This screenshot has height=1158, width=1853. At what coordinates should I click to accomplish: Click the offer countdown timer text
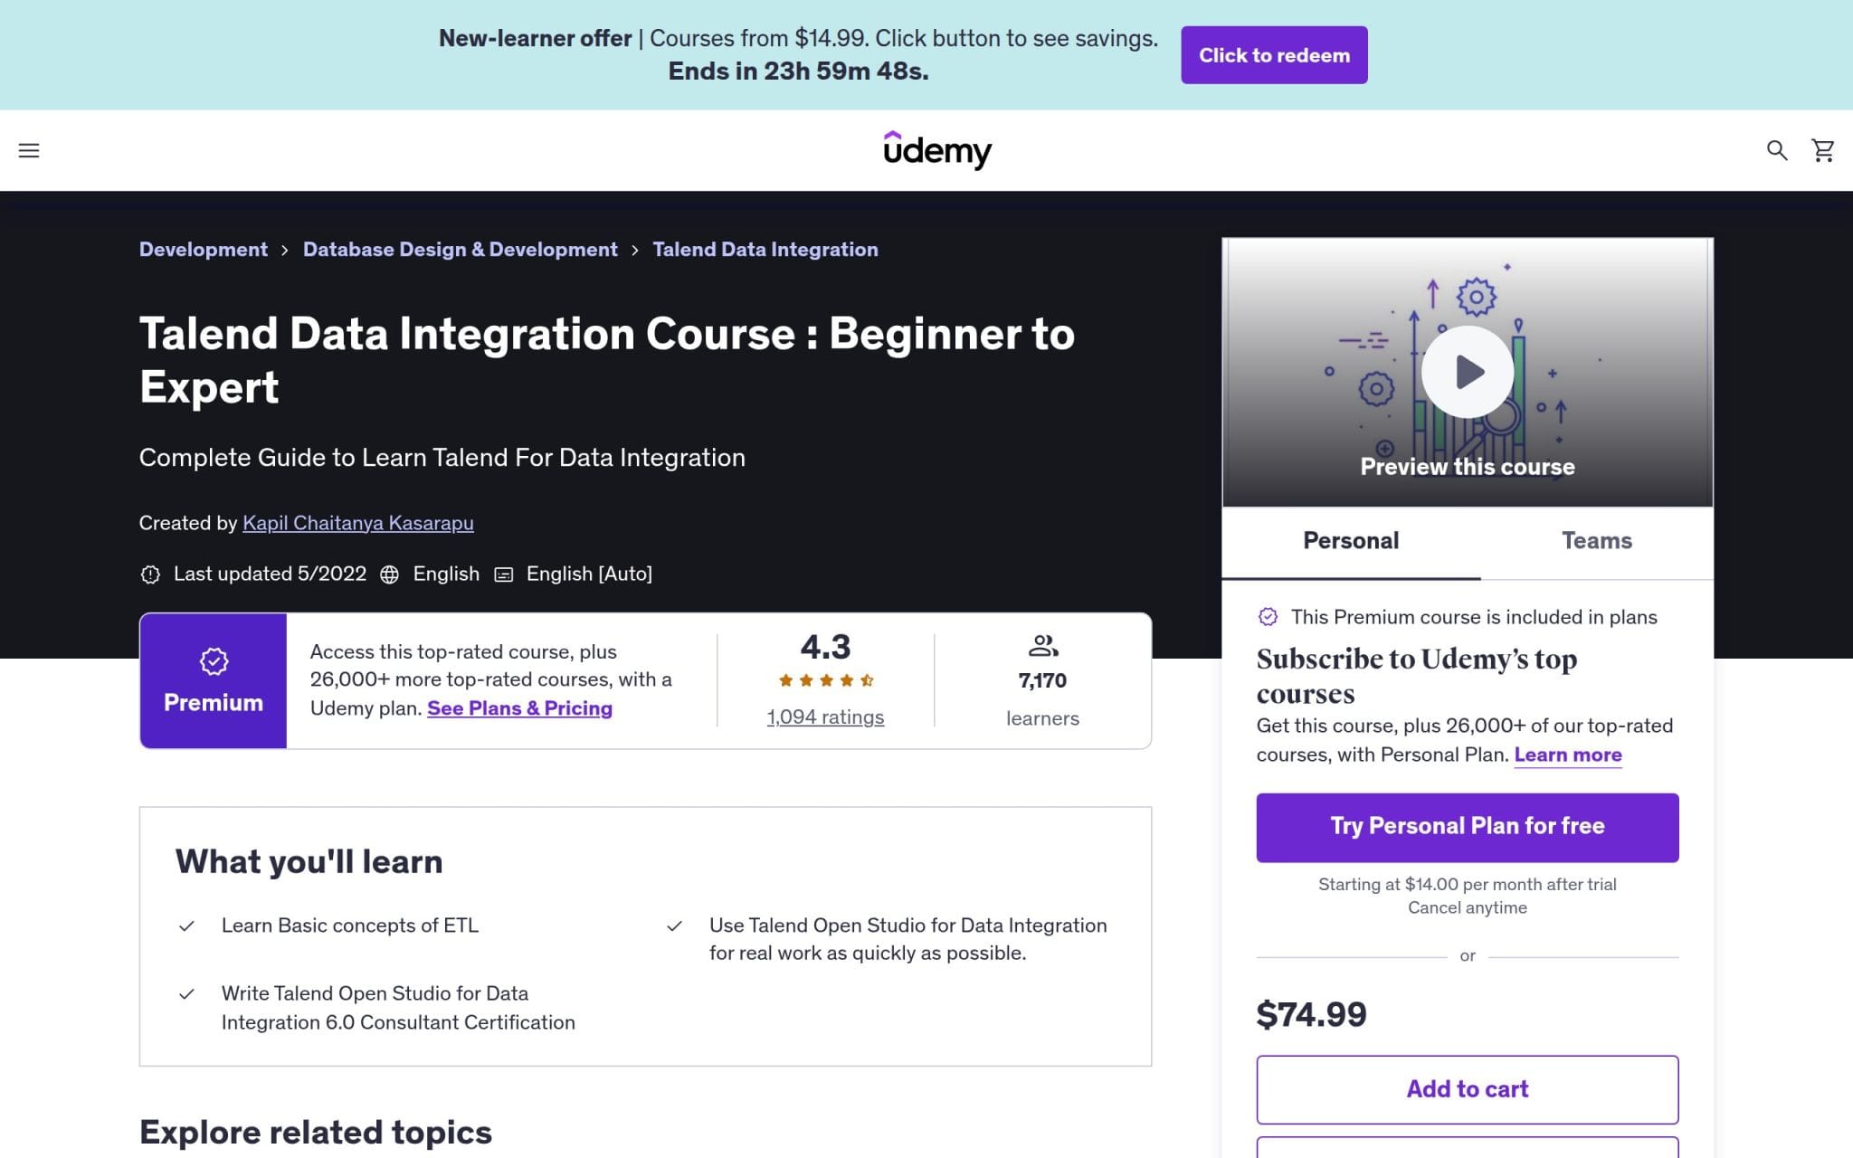[798, 71]
